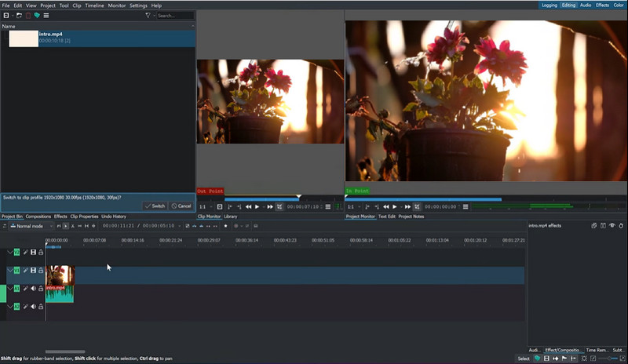Switch to the Audio workspace layout
The image size is (628, 364).
(x=586, y=5)
